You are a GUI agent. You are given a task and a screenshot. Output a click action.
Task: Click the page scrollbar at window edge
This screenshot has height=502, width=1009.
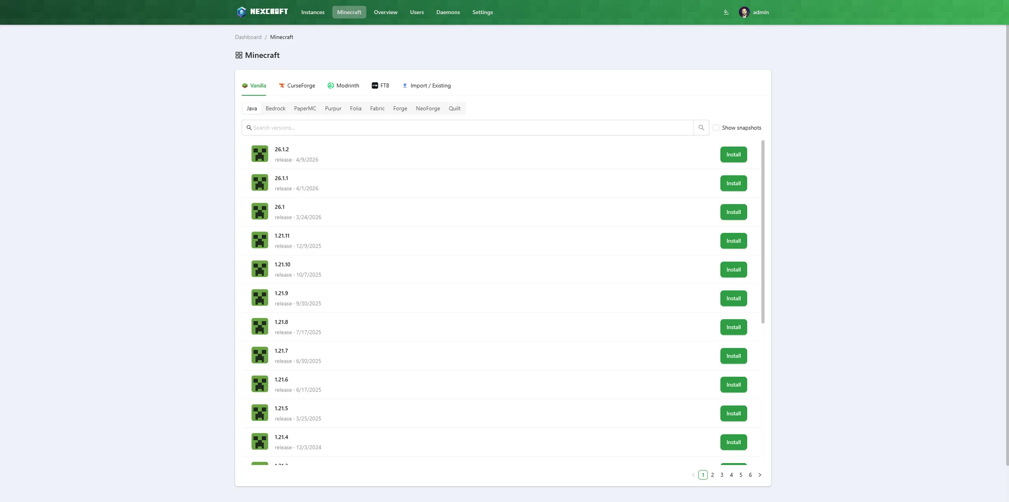click(1007, 245)
